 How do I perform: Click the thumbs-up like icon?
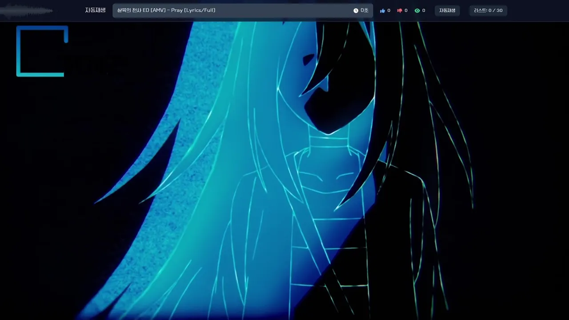point(382,10)
